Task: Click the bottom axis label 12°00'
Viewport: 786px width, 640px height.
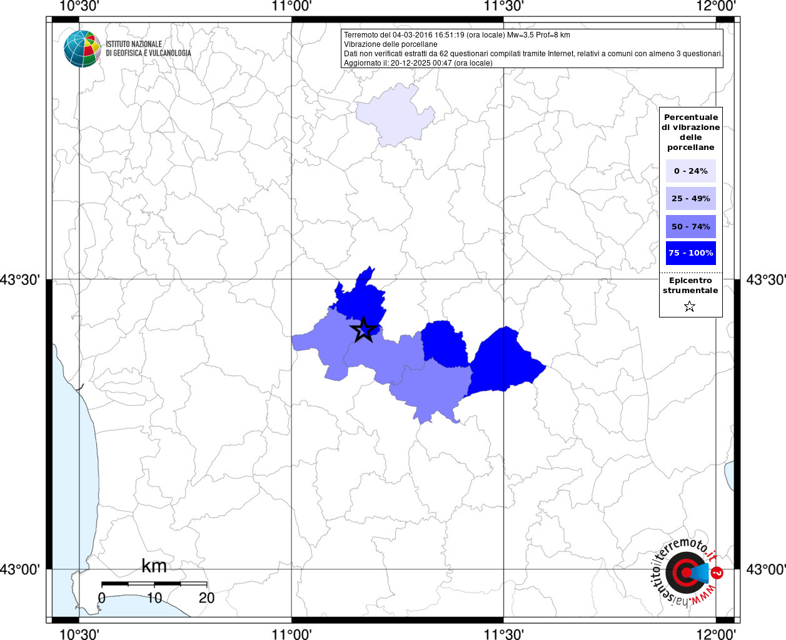Action: tap(716, 634)
